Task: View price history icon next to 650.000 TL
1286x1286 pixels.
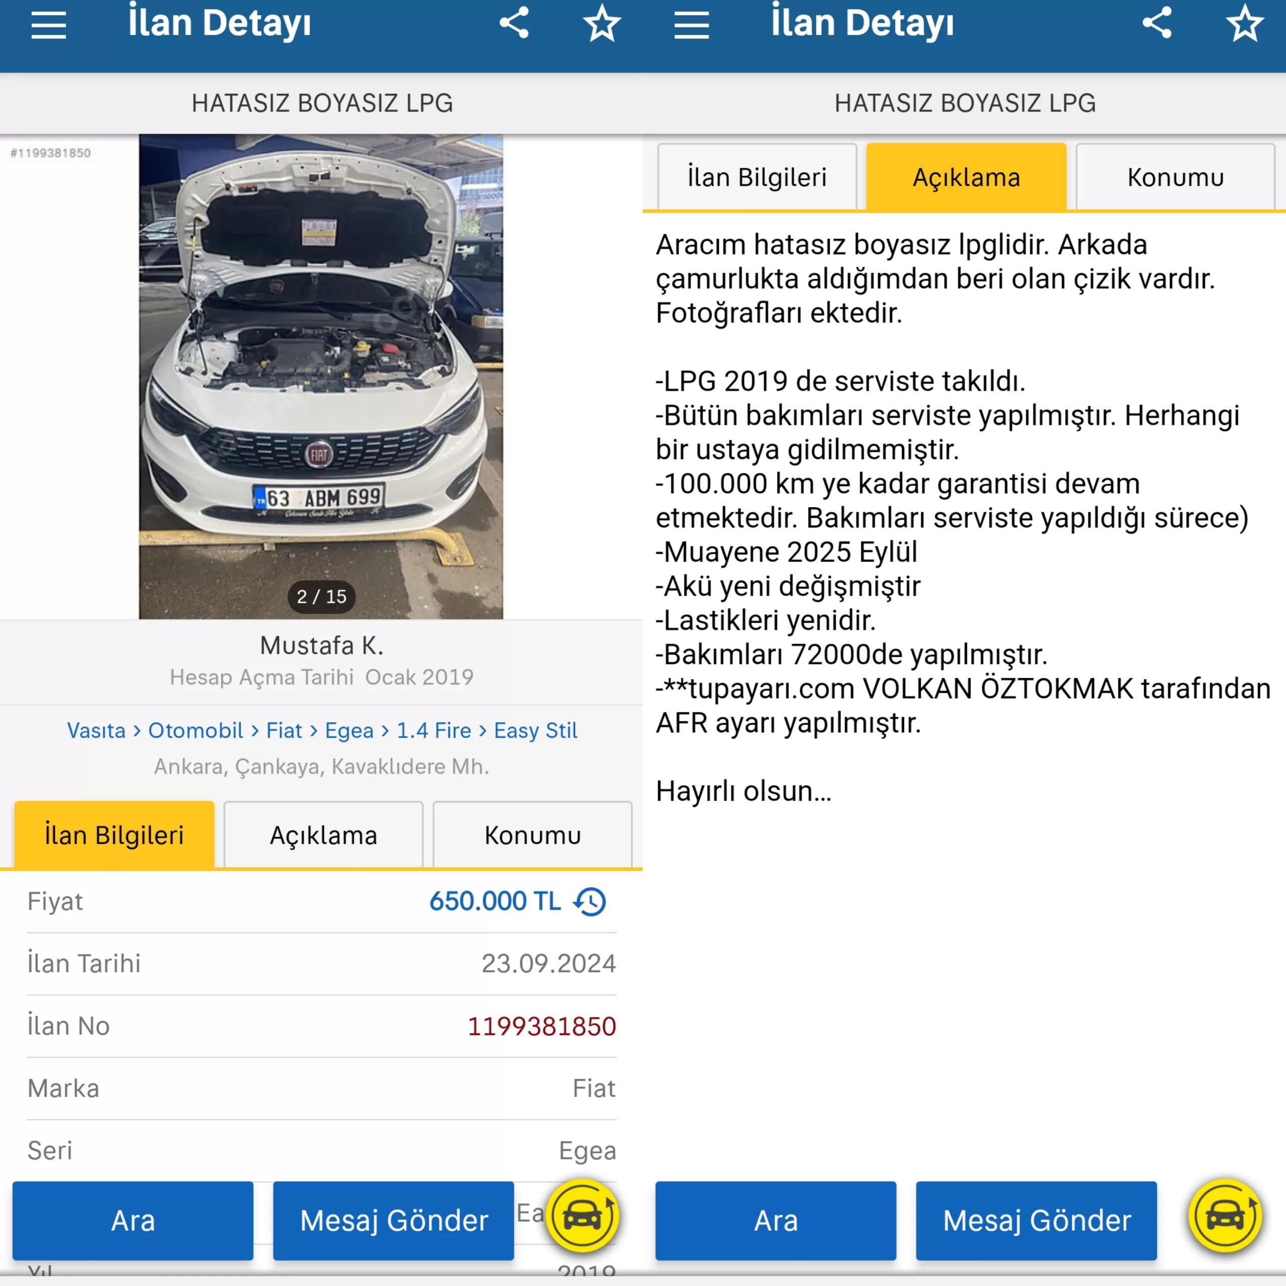Action: [590, 901]
